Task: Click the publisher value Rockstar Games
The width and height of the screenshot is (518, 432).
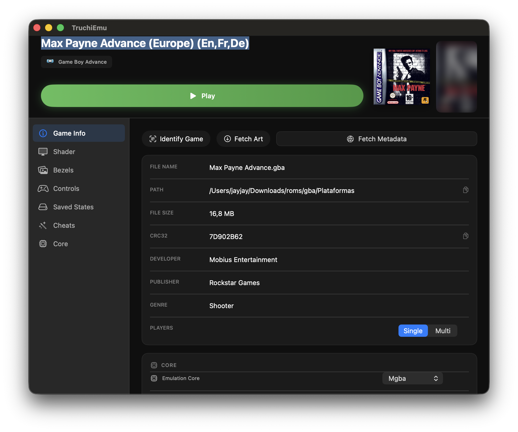Action: point(234,283)
